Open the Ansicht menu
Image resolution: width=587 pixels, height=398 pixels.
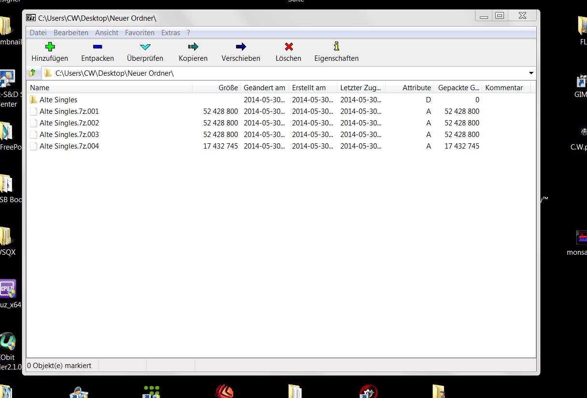pyautogui.click(x=107, y=33)
